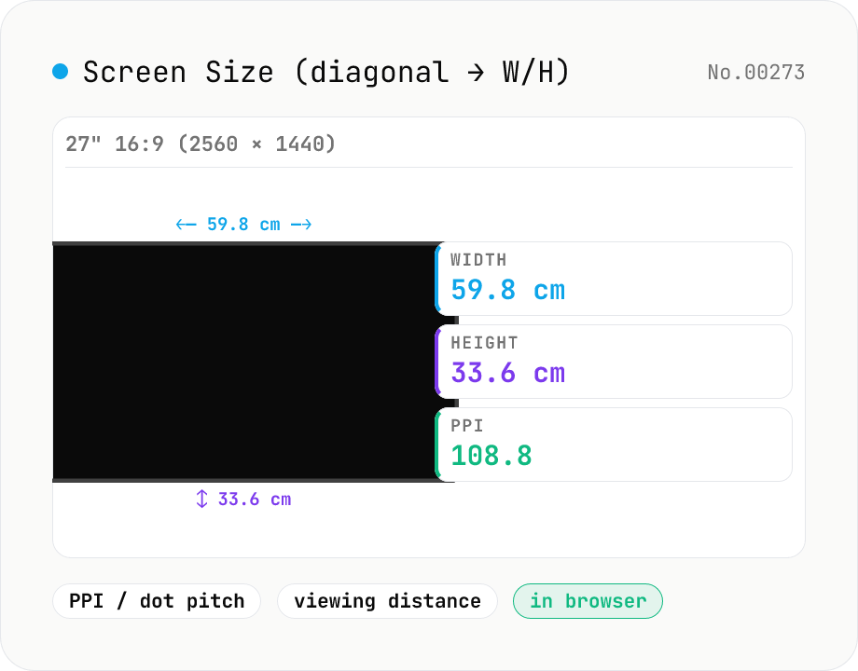Click the PPI 108.8 card

(614, 445)
